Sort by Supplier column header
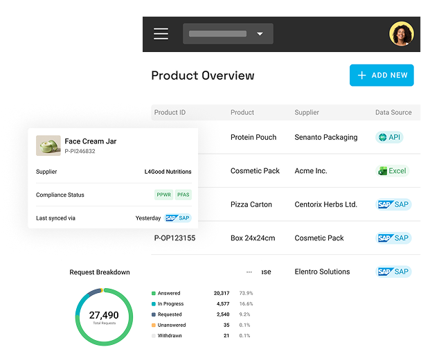The image size is (421, 356). pos(307,112)
